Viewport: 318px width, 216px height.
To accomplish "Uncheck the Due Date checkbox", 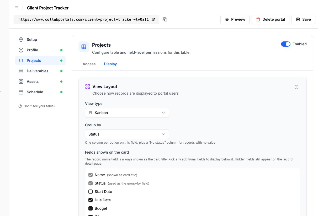I will 91,200.
